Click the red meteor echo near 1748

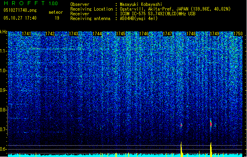pos(181,125)
